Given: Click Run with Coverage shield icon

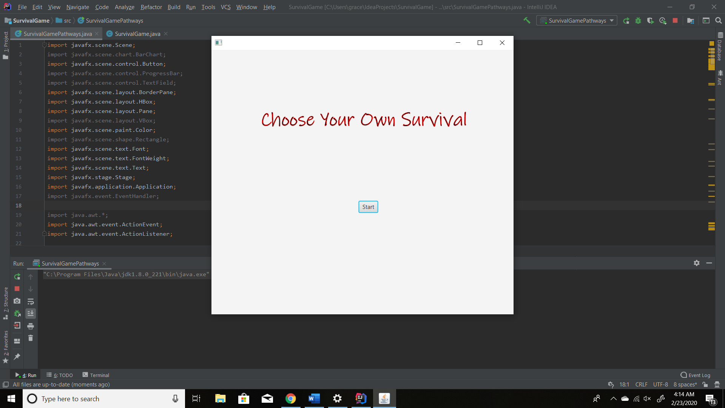Looking at the screenshot, I should click(x=650, y=21).
